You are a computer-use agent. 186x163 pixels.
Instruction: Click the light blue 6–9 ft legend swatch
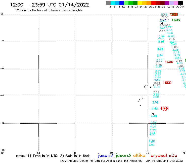117,3
